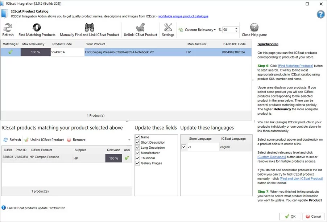Image resolution: width=327 pixels, height=222 pixels.
Task: Click Unlink ICEcat Product in the toolbar
Action: pos(141,29)
